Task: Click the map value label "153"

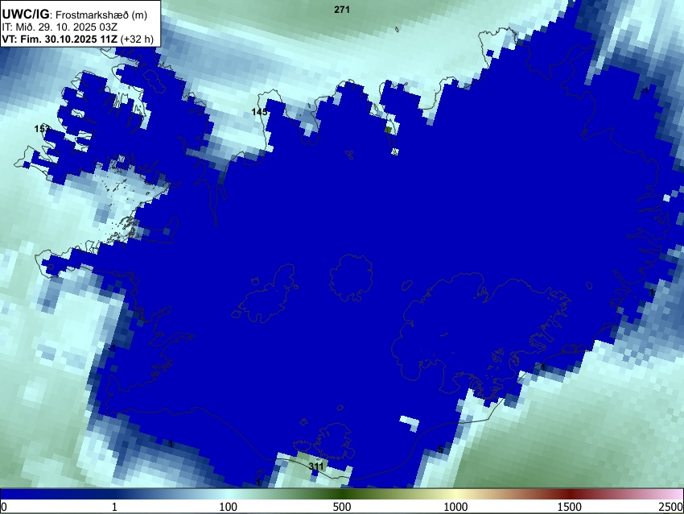Action: (x=43, y=129)
